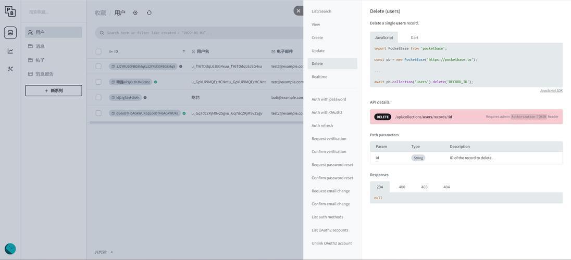This screenshot has height=260, width=571.
Task: Open the Logs chart icon in sidebar
Action: coord(10,51)
